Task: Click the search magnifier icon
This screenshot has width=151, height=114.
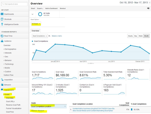Action: pos(3,4)
